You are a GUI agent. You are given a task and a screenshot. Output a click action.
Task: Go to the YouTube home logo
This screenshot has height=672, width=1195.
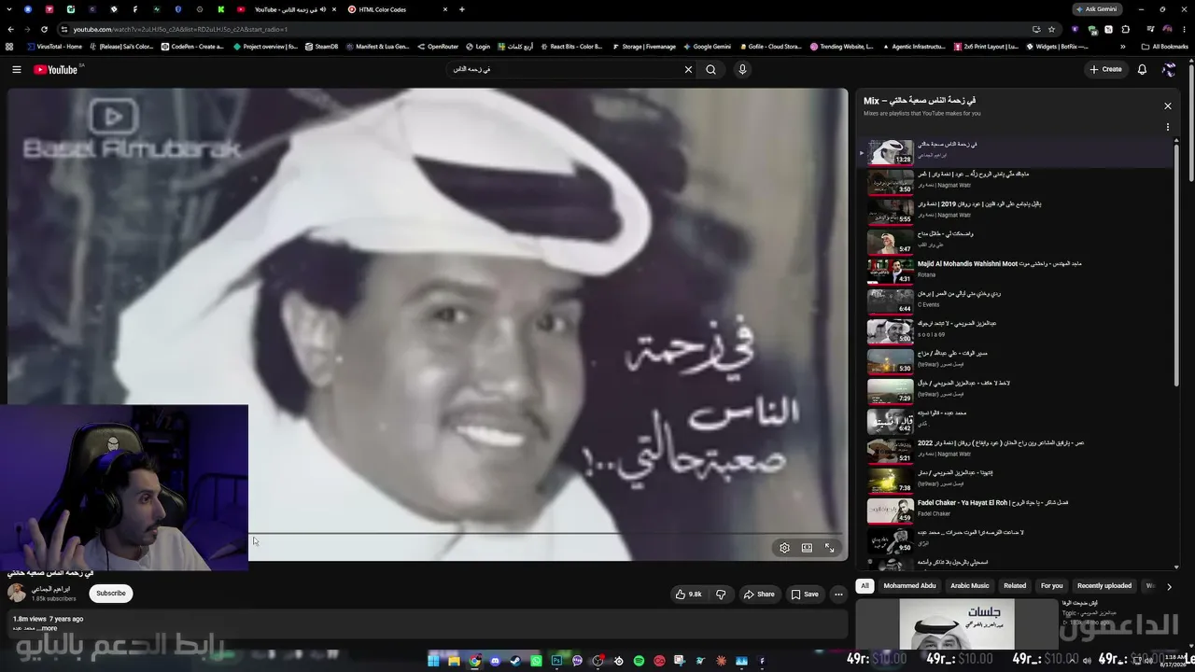click(x=56, y=69)
